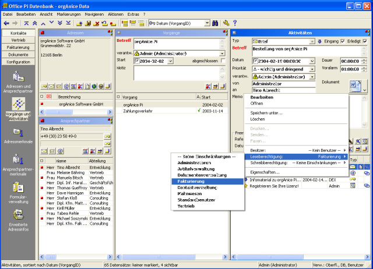Screen dimensions: 373x269
Task: Click the Vertrieb sidebar button
Action: [18, 40]
